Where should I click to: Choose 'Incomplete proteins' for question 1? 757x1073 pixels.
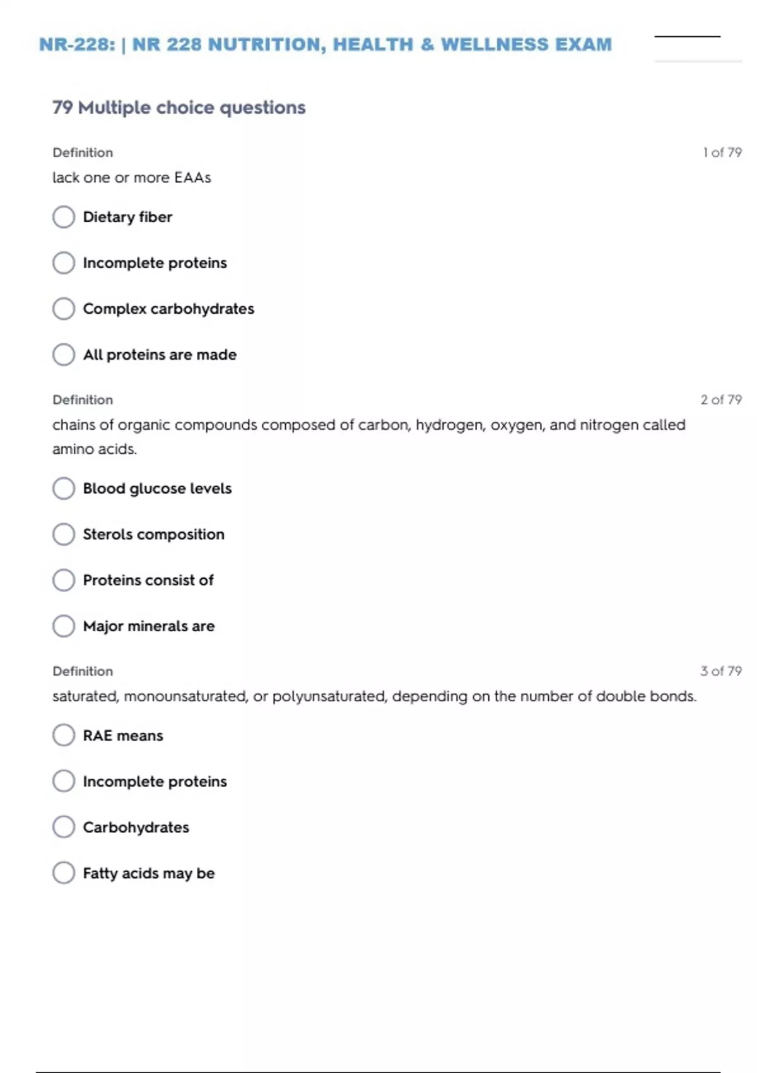[x=64, y=263]
